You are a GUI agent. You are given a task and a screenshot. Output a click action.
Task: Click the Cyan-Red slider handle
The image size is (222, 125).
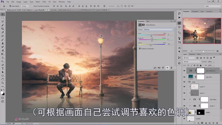pos(151,36)
